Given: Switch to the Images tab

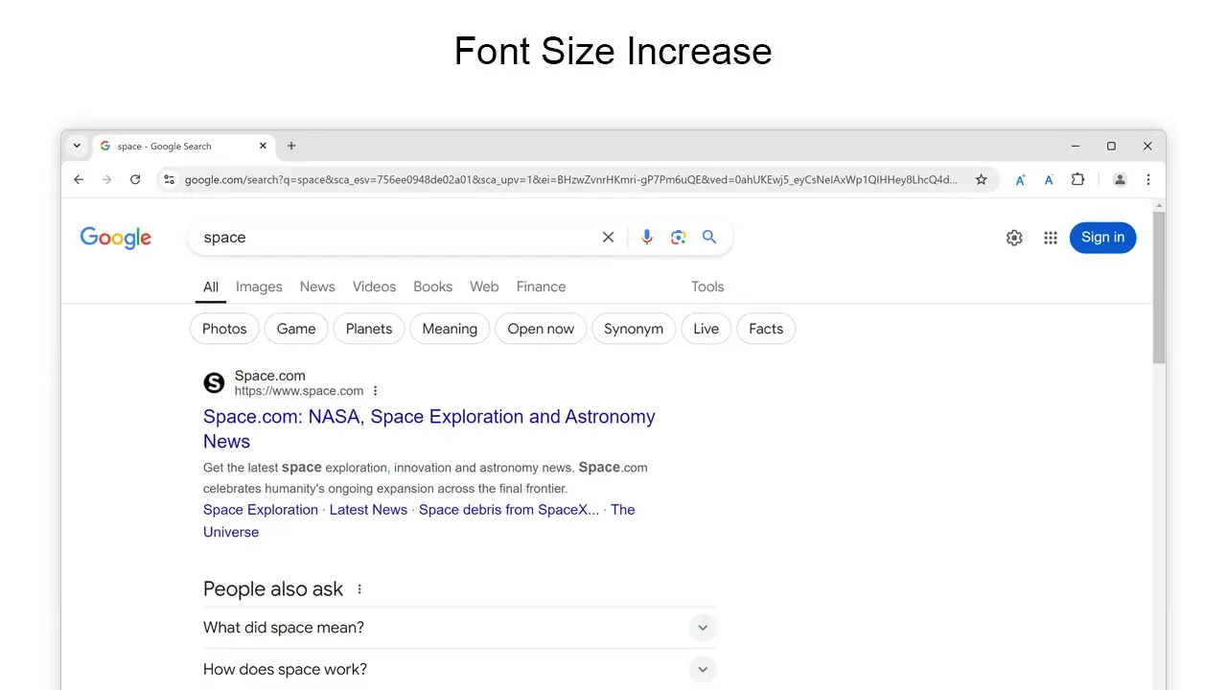Looking at the screenshot, I should pos(259,287).
